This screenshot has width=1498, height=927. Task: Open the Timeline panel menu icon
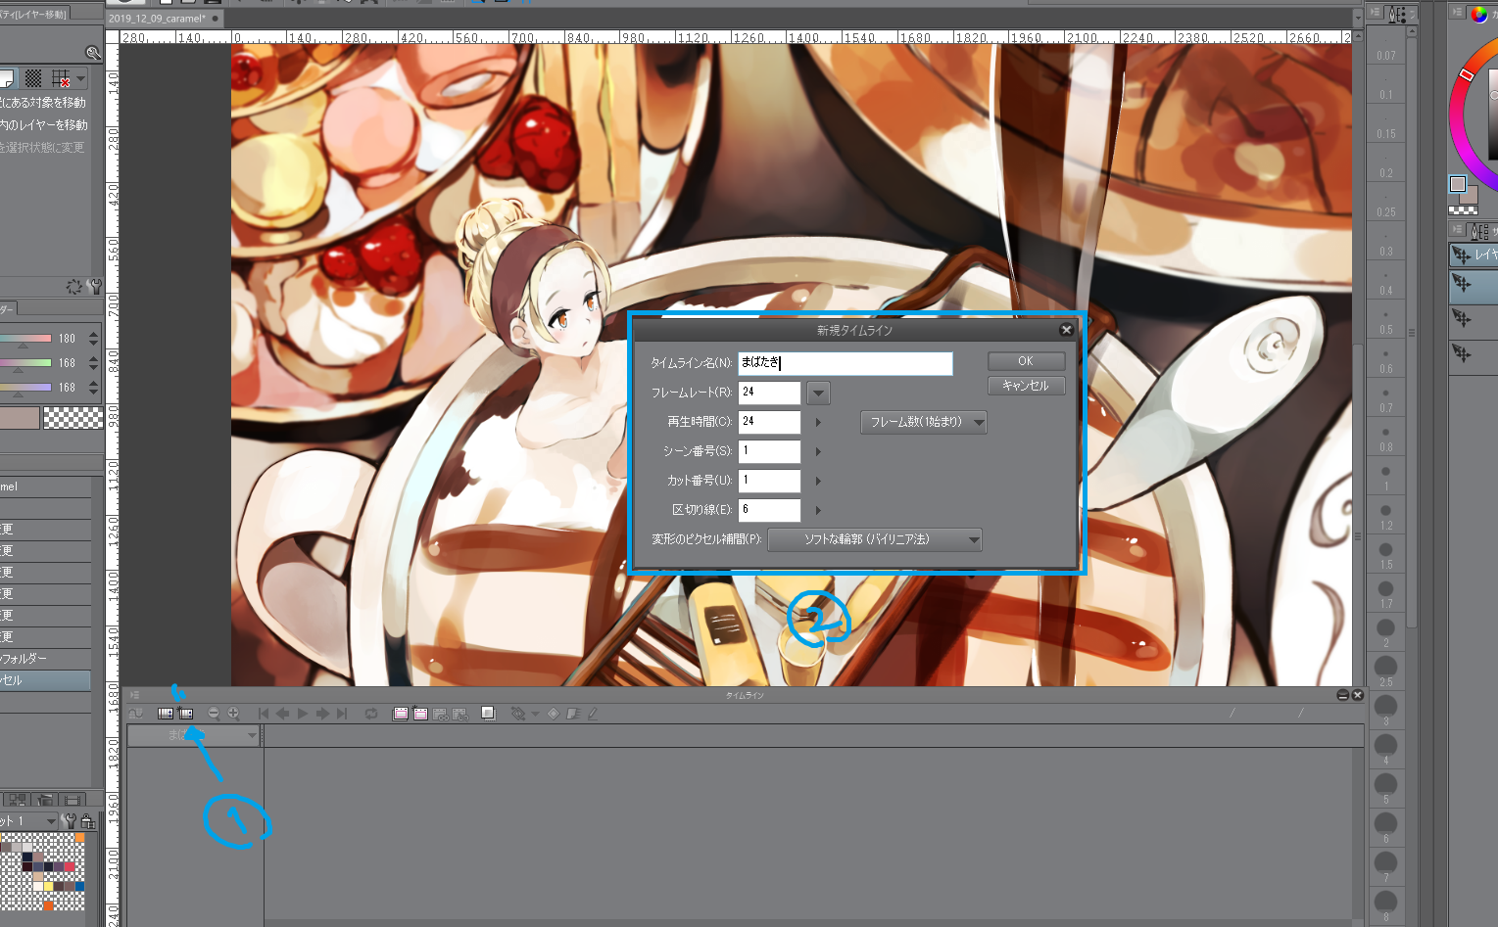pyautogui.click(x=135, y=695)
